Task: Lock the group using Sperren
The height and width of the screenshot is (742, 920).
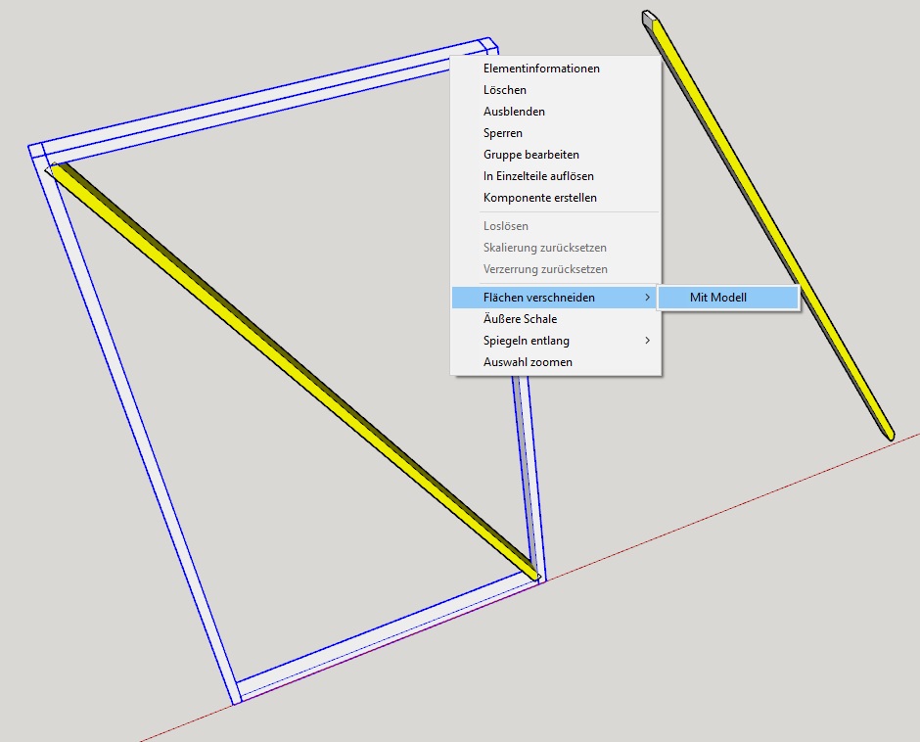Action: coord(503,133)
